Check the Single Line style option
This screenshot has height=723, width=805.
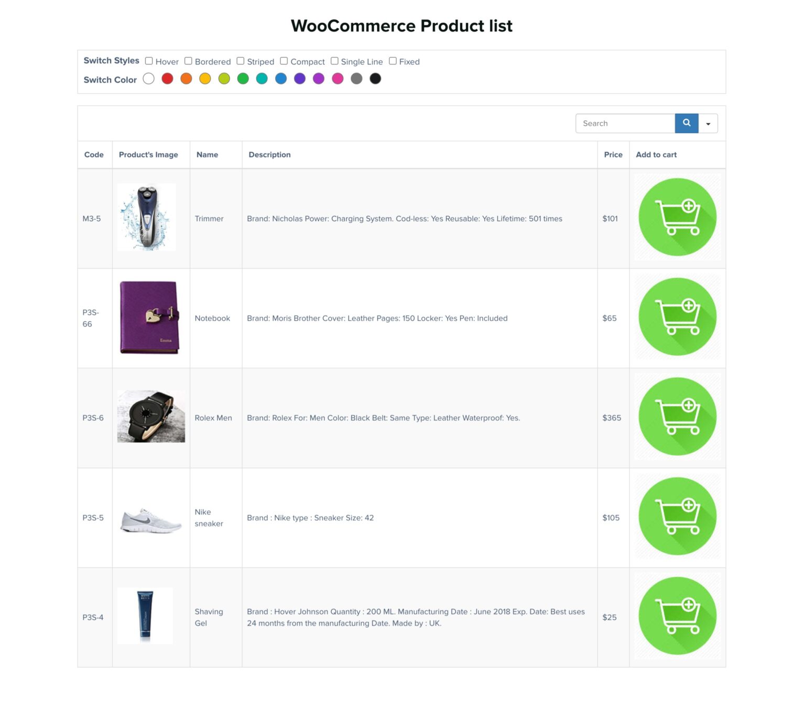click(x=334, y=61)
